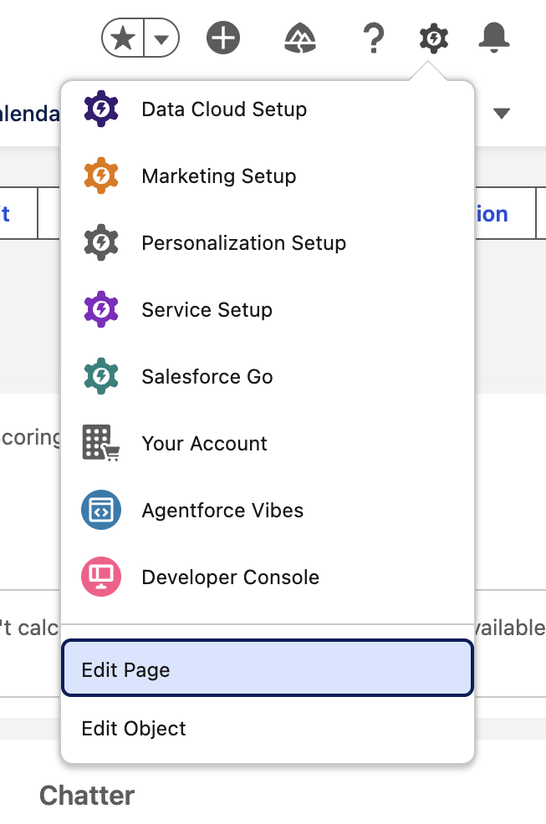Select the teal Salesforce Go gear icon
Viewport: 546px width, 824px height.
pos(100,376)
